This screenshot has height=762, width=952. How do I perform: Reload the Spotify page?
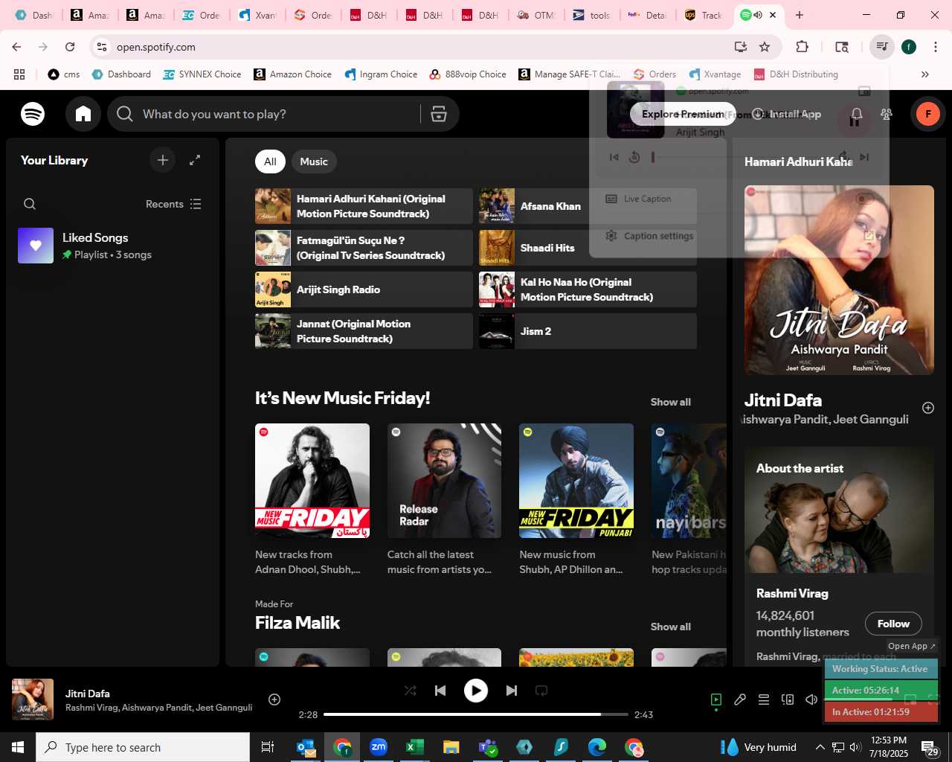click(70, 47)
